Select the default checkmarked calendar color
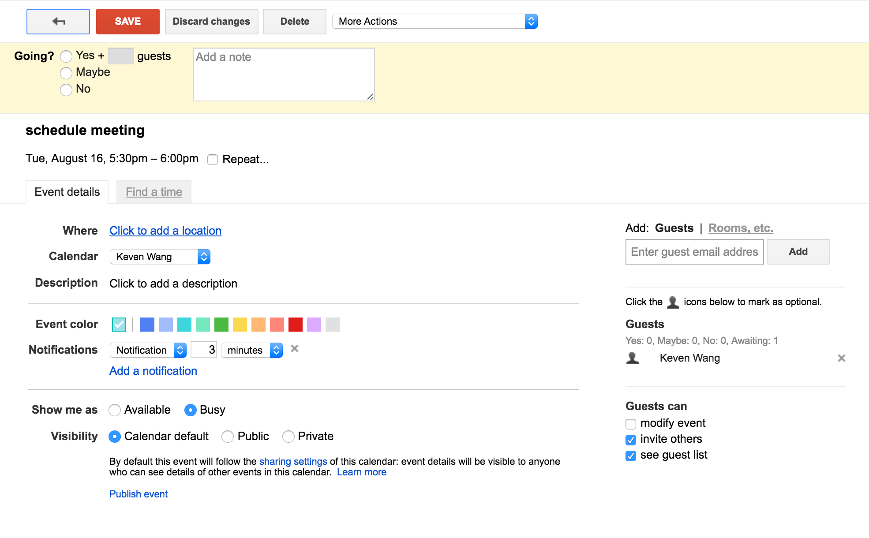The width and height of the screenshot is (869, 538). tap(119, 325)
